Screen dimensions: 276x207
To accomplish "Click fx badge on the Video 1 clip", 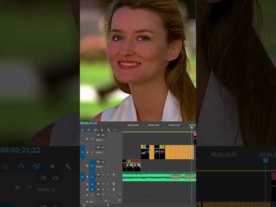I will [129, 161].
